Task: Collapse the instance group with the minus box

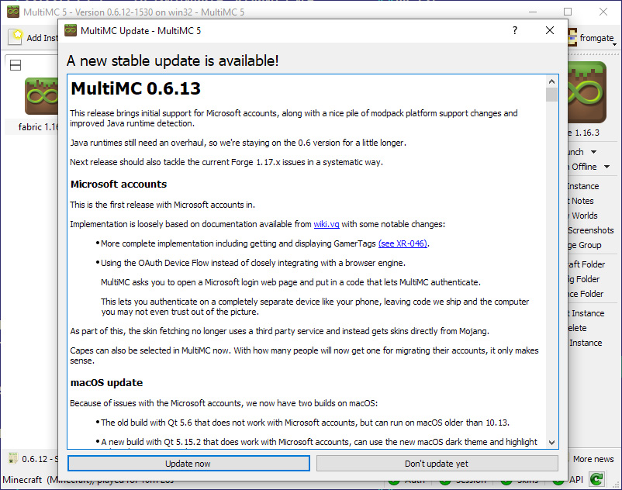Action: [15, 65]
